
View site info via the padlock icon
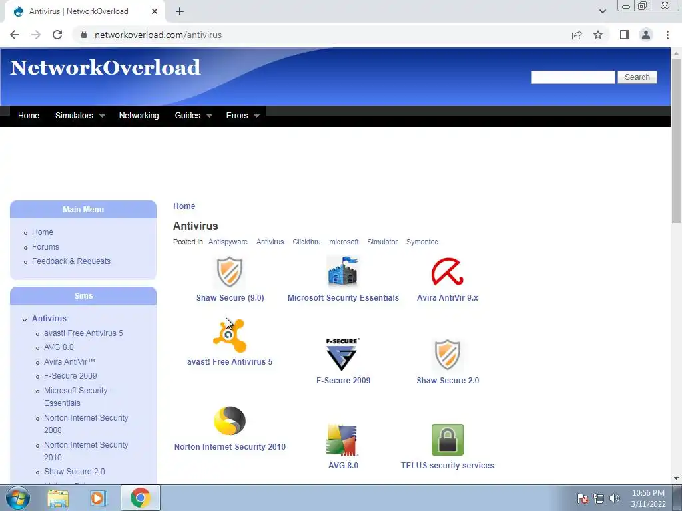tap(84, 35)
